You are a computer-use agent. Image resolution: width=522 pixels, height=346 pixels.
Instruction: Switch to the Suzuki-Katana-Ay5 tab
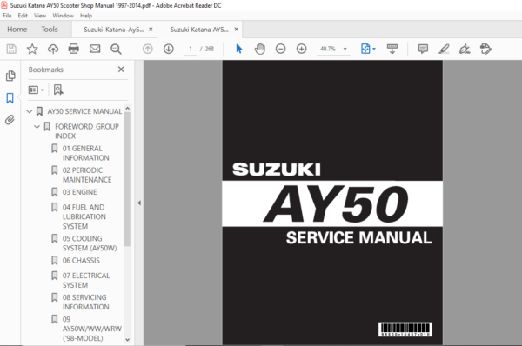tap(113, 30)
